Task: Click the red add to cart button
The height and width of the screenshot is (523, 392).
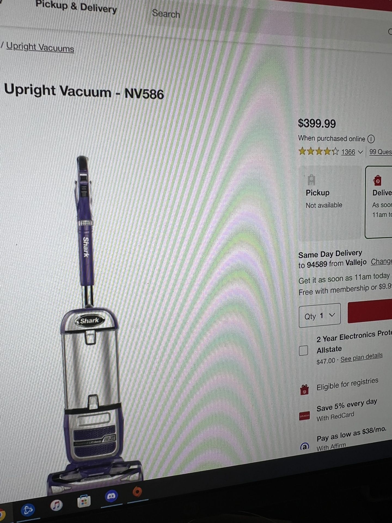Action: pos(370,311)
